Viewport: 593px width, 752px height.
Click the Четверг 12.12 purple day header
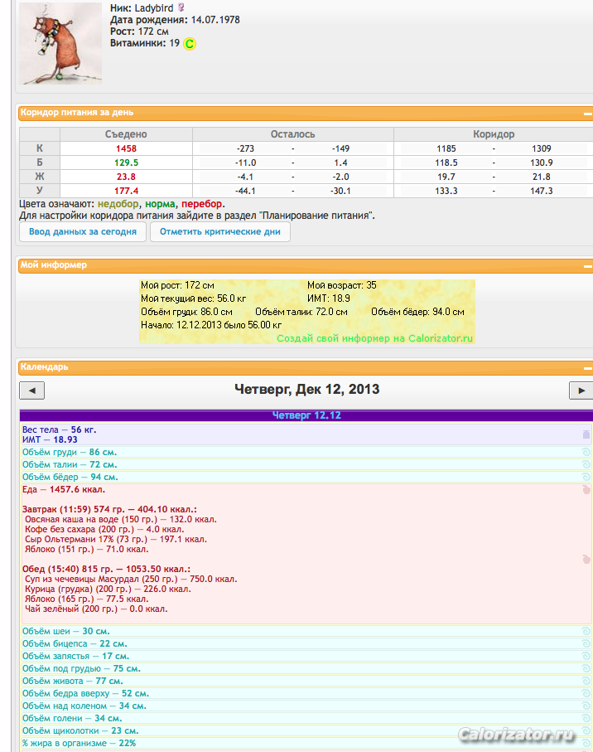(306, 415)
